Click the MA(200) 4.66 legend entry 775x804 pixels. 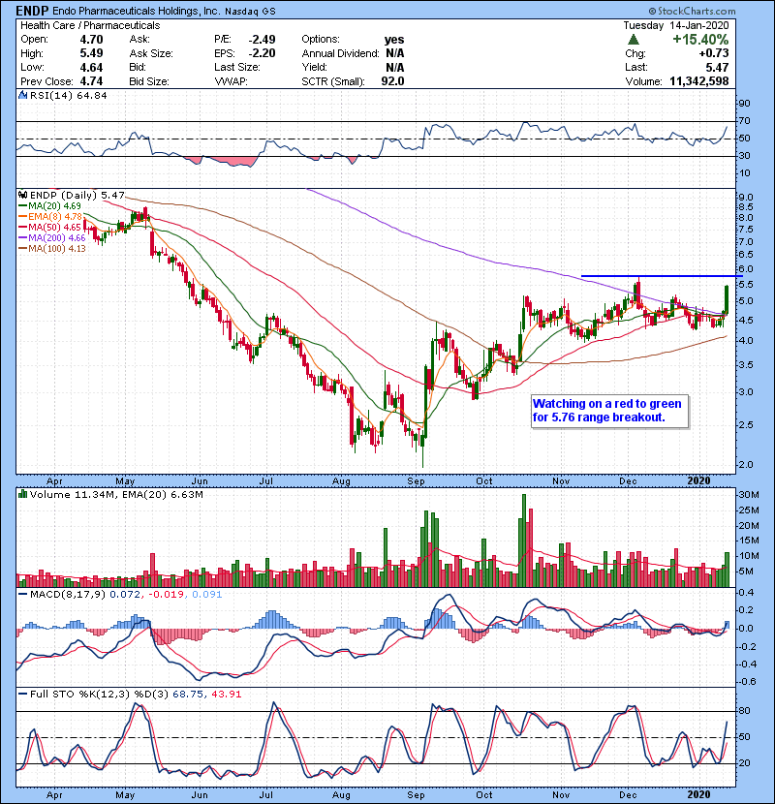52,238
